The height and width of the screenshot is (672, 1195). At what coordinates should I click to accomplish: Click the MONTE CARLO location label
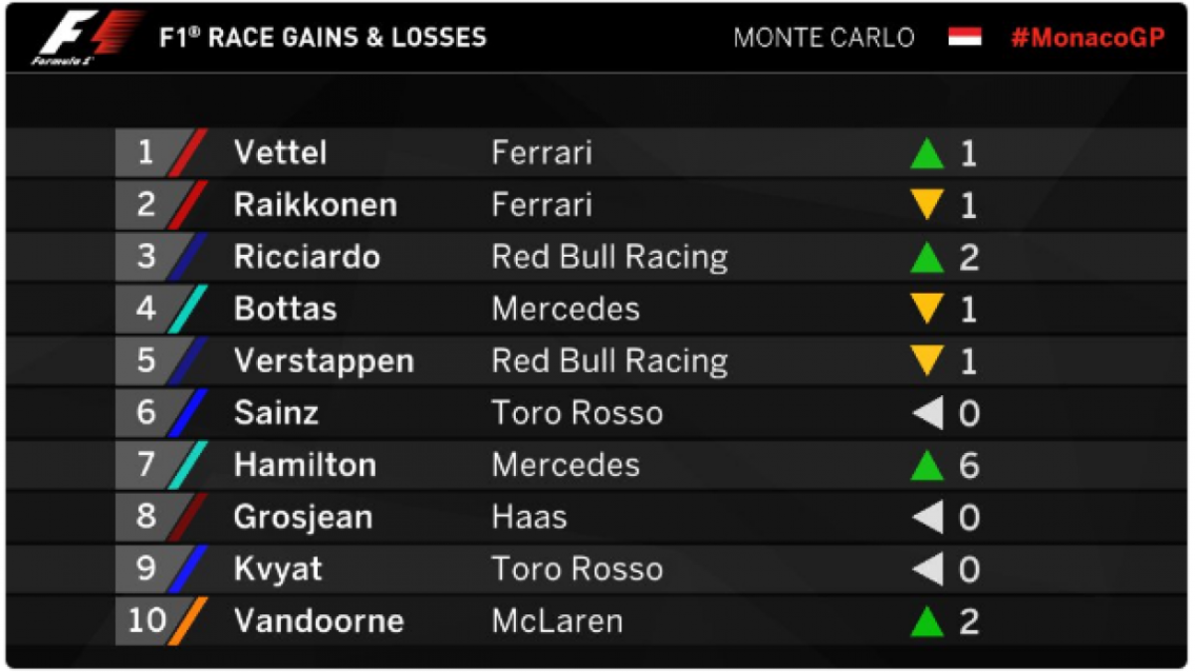pyautogui.click(x=824, y=38)
